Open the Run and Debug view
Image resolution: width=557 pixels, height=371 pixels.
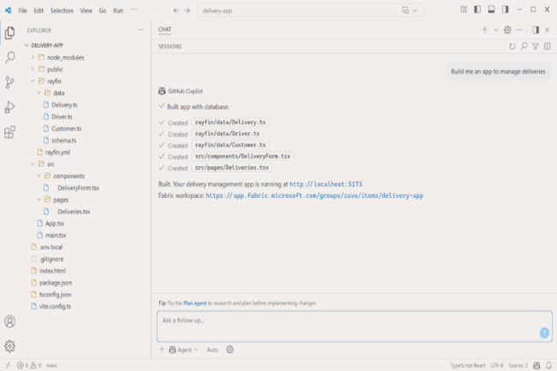10,107
